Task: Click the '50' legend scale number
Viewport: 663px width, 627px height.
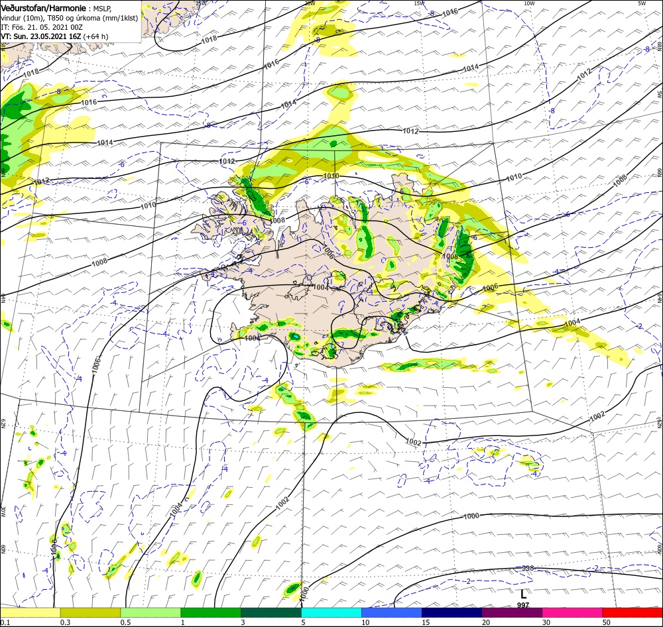Action: (x=607, y=622)
